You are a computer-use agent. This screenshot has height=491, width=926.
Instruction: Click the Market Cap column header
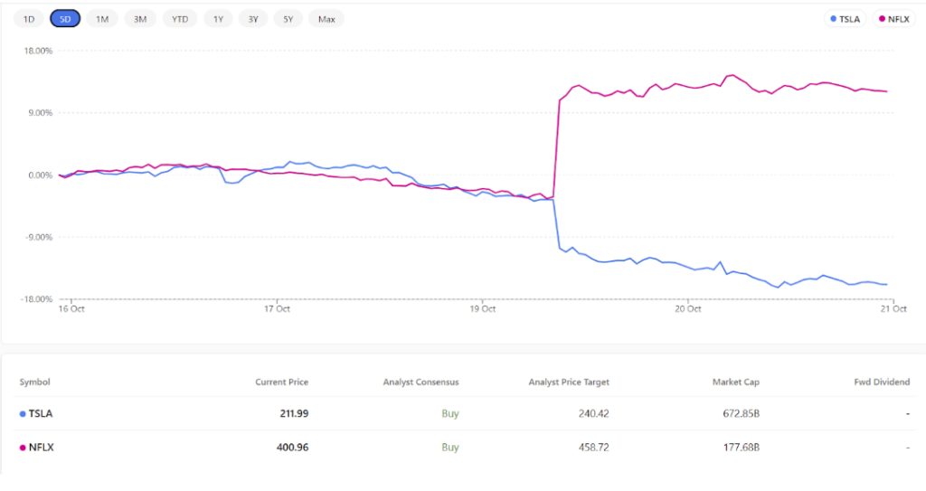tap(736, 382)
